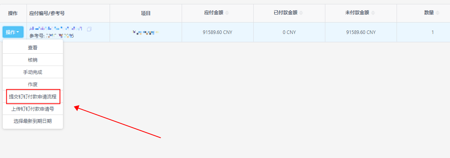Choose 核销 in the action menu
This screenshot has height=158, width=450.
[x=33, y=60]
